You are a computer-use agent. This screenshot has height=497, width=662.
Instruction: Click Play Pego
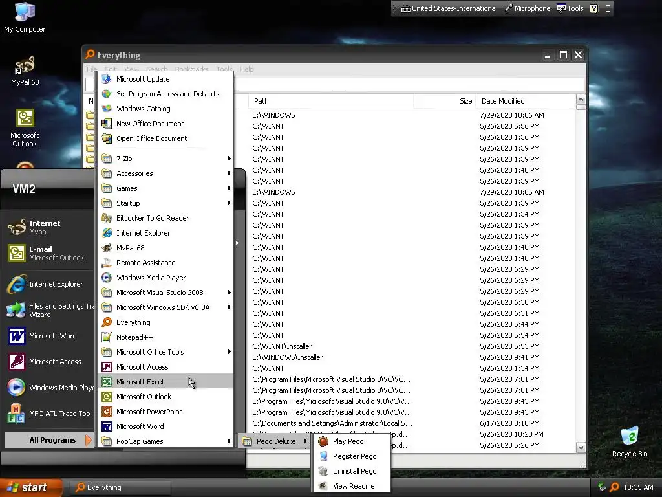click(x=352, y=441)
